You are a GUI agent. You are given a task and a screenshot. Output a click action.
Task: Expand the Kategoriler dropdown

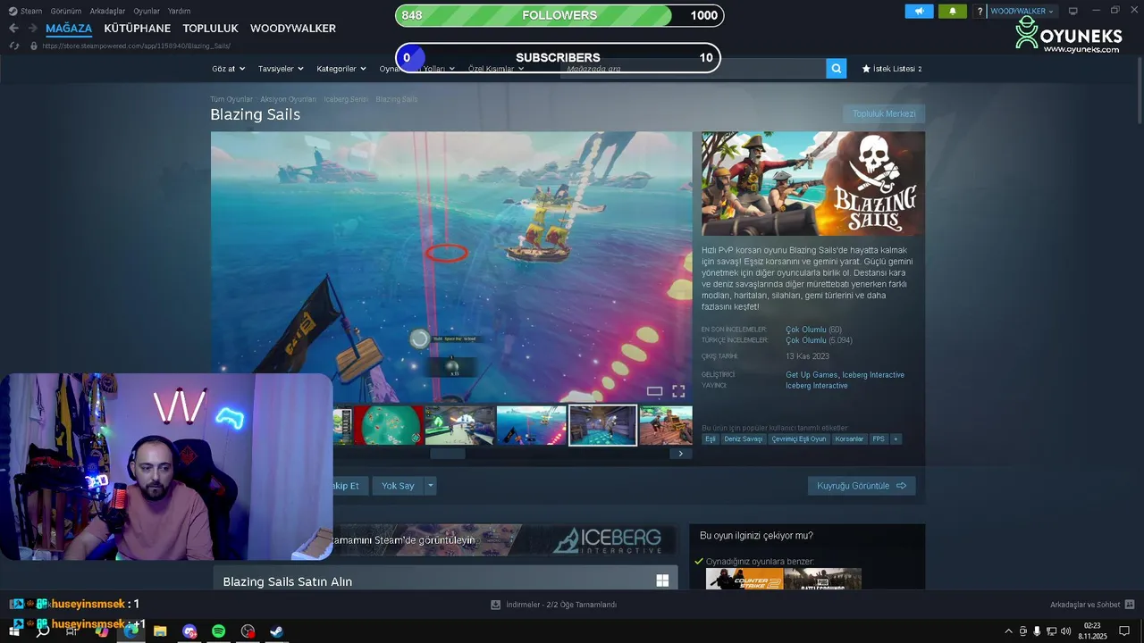(341, 69)
